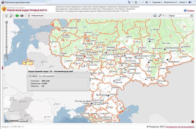Click the browser home icon
Image resolution: width=196 pixels, height=129 pixels.
pyautogui.click(x=129, y=2)
